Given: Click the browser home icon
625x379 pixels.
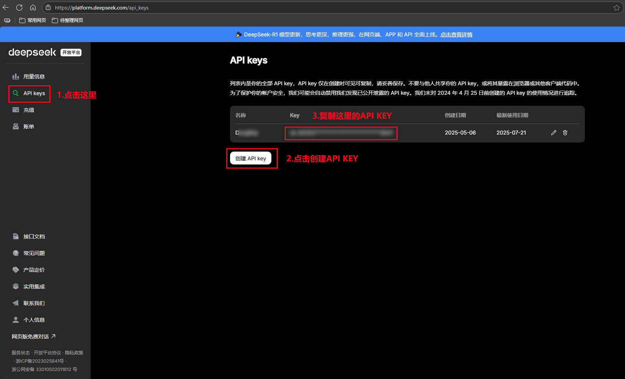Looking at the screenshot, I should (x=33, y=8).
